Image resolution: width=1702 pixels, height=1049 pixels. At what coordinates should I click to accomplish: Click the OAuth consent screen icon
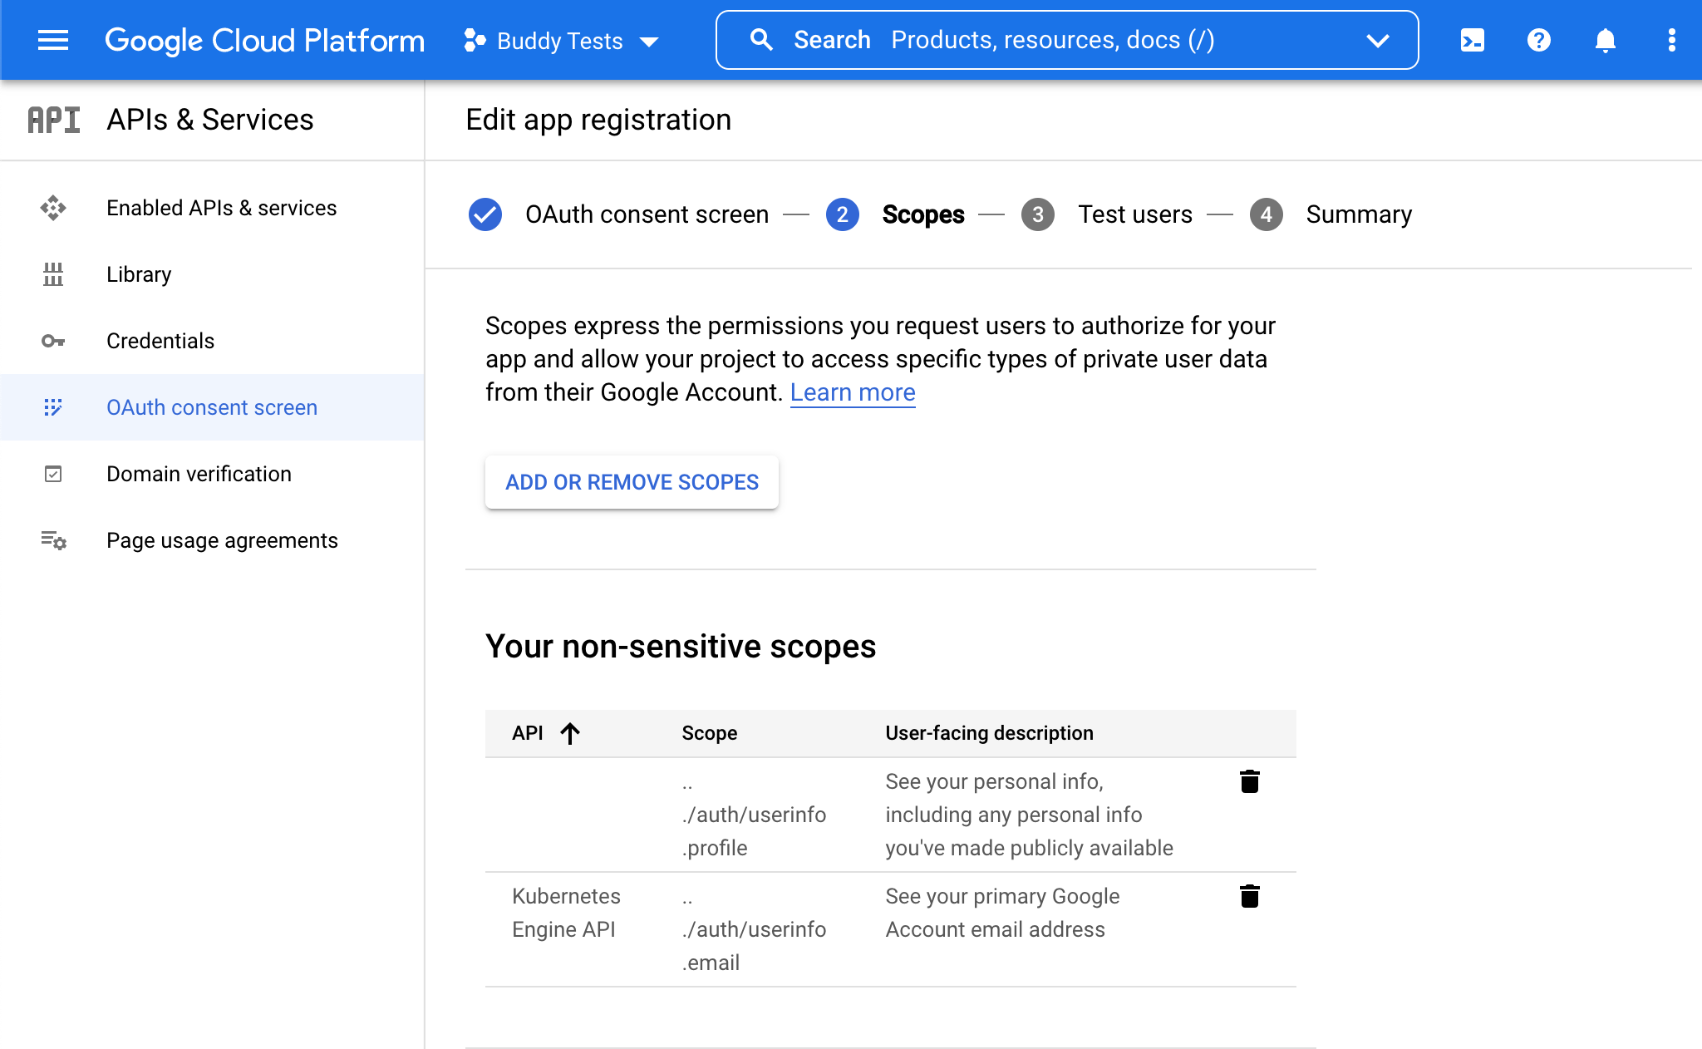[x=53, y=407]
